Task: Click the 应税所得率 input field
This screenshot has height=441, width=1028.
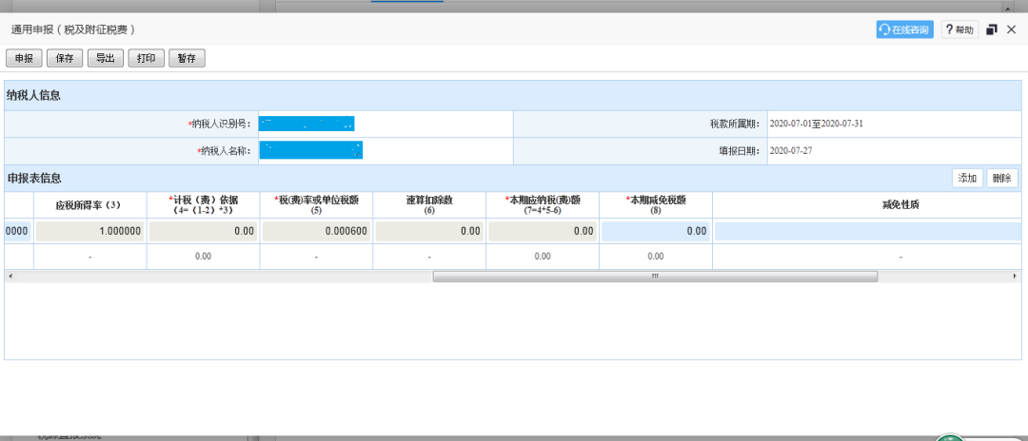Action: (90, 231)
